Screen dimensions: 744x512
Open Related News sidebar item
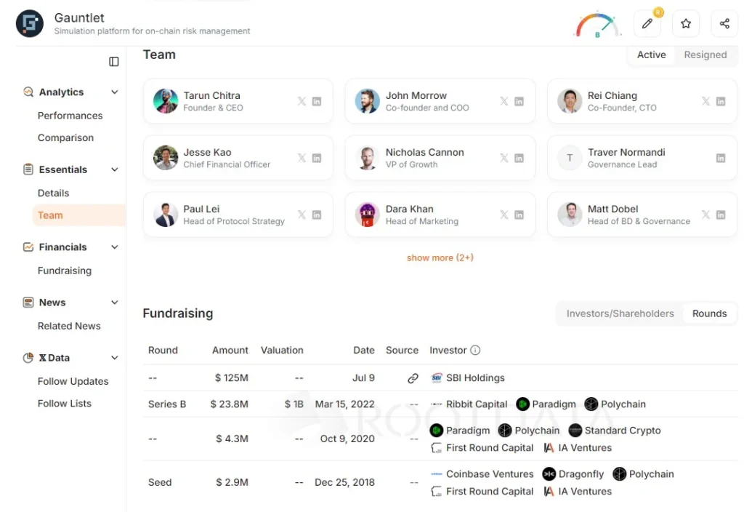69,326
